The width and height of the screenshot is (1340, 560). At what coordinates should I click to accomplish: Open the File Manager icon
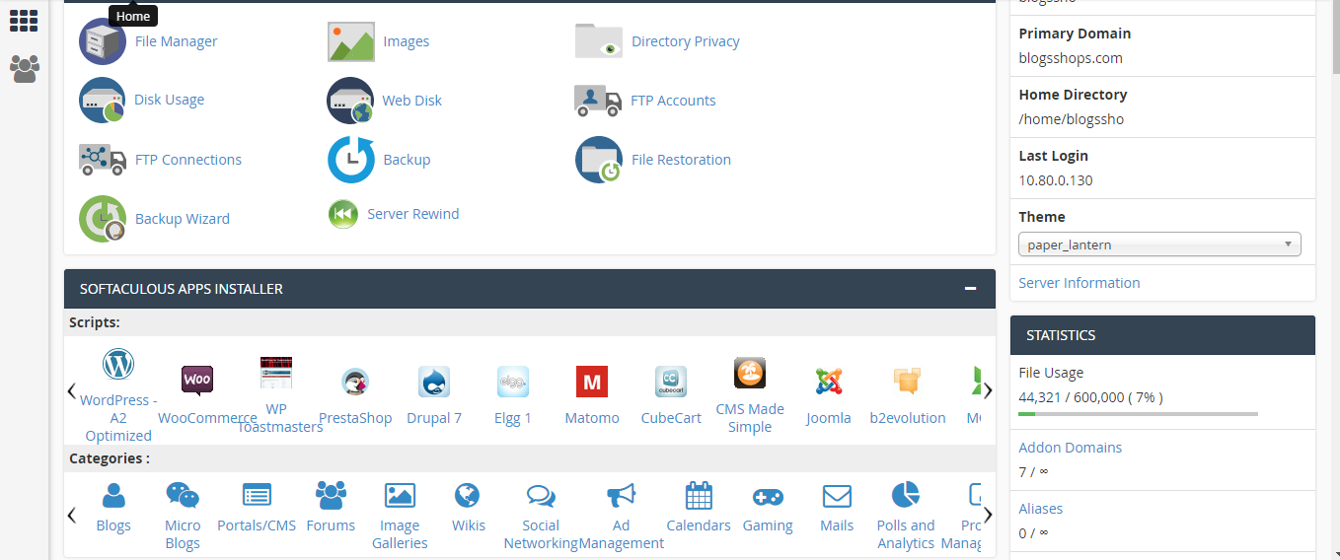tap(103, 41)
